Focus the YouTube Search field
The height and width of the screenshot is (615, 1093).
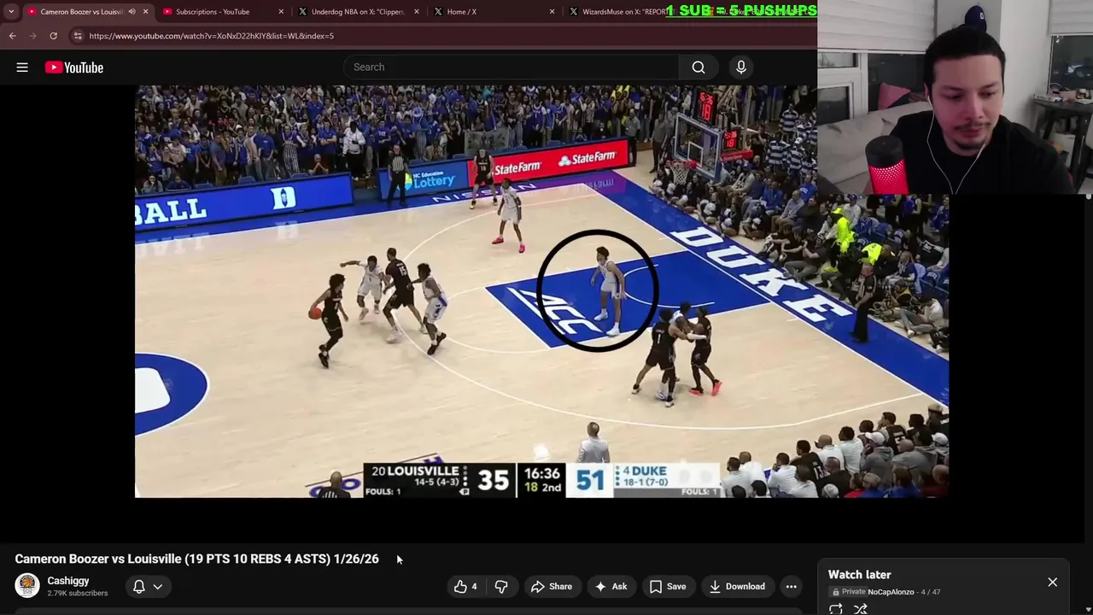click(512, 67)
